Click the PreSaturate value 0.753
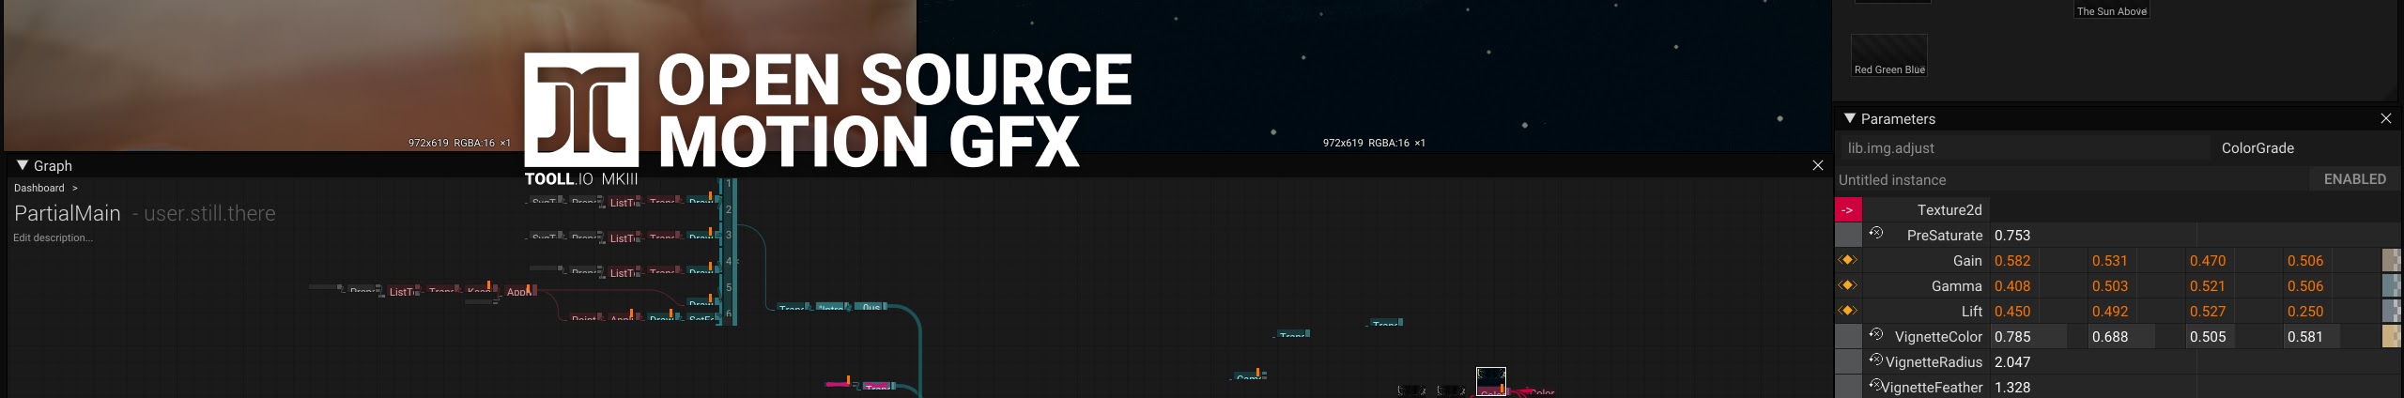This screenshot has width=2404, height=398. click(x=2012, y=236)
